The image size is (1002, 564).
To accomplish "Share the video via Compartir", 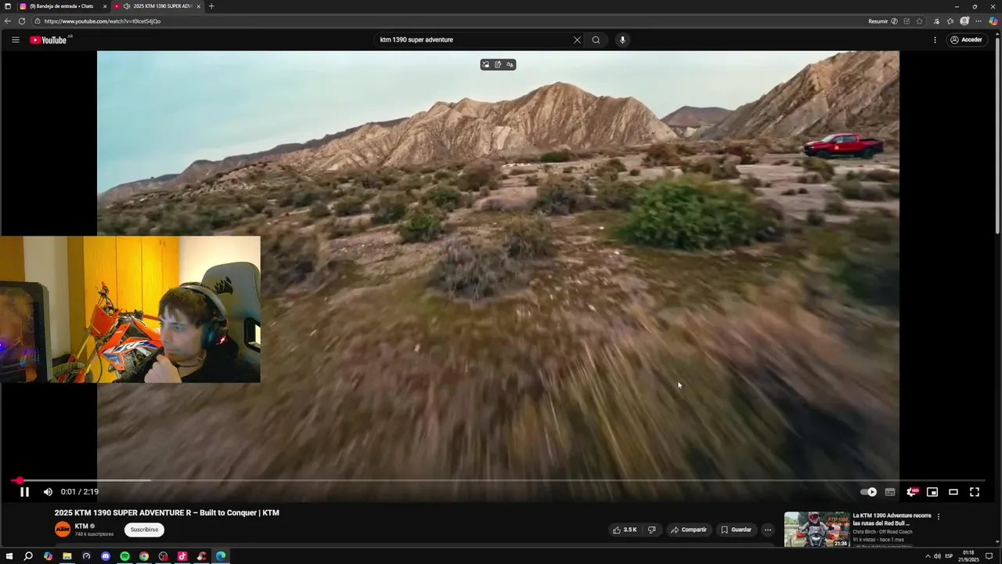I will [689, 530].
